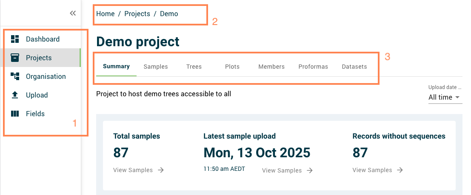Image resolution: width=471 pixels, height=195 pixels.
Task: Switch to the Datasets tab
Action: (354, 67)
